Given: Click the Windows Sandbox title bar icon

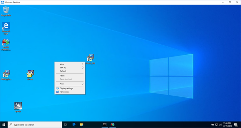Looking at the screenshot, I should 2,2.
